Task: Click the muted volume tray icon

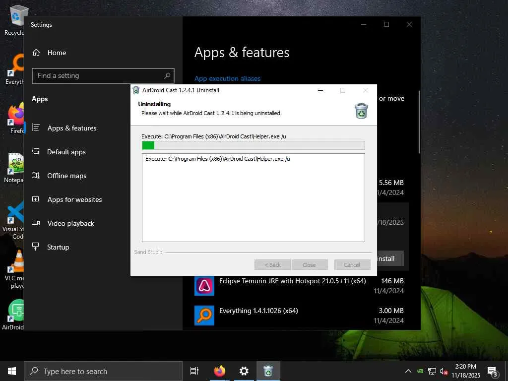Action: (444, 371)
